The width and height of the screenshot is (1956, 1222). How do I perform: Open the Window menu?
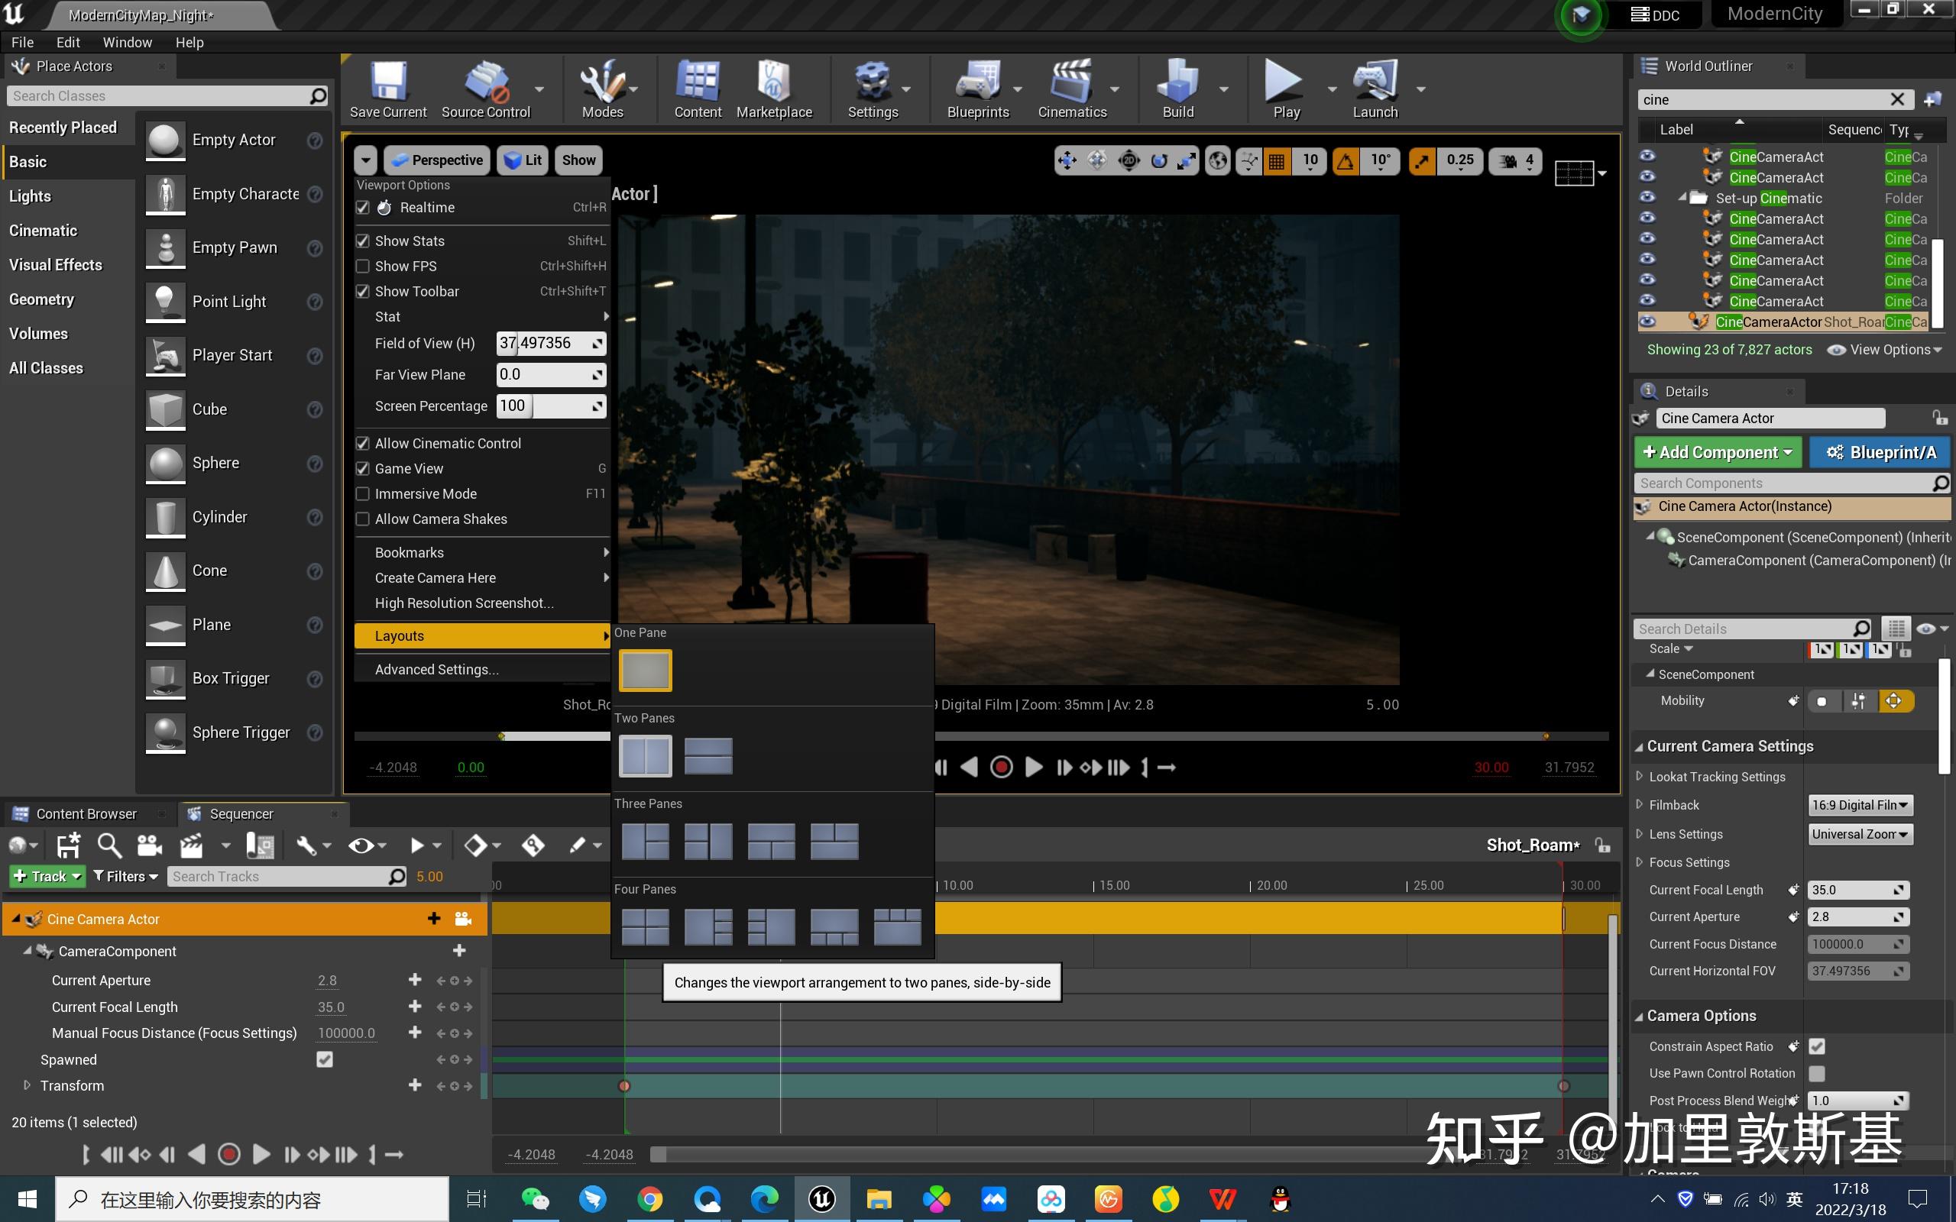click(127, 42)
